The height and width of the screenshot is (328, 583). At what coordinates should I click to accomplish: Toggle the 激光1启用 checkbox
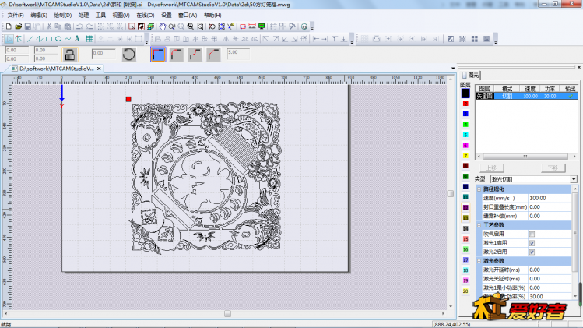[x=532, y=243]
